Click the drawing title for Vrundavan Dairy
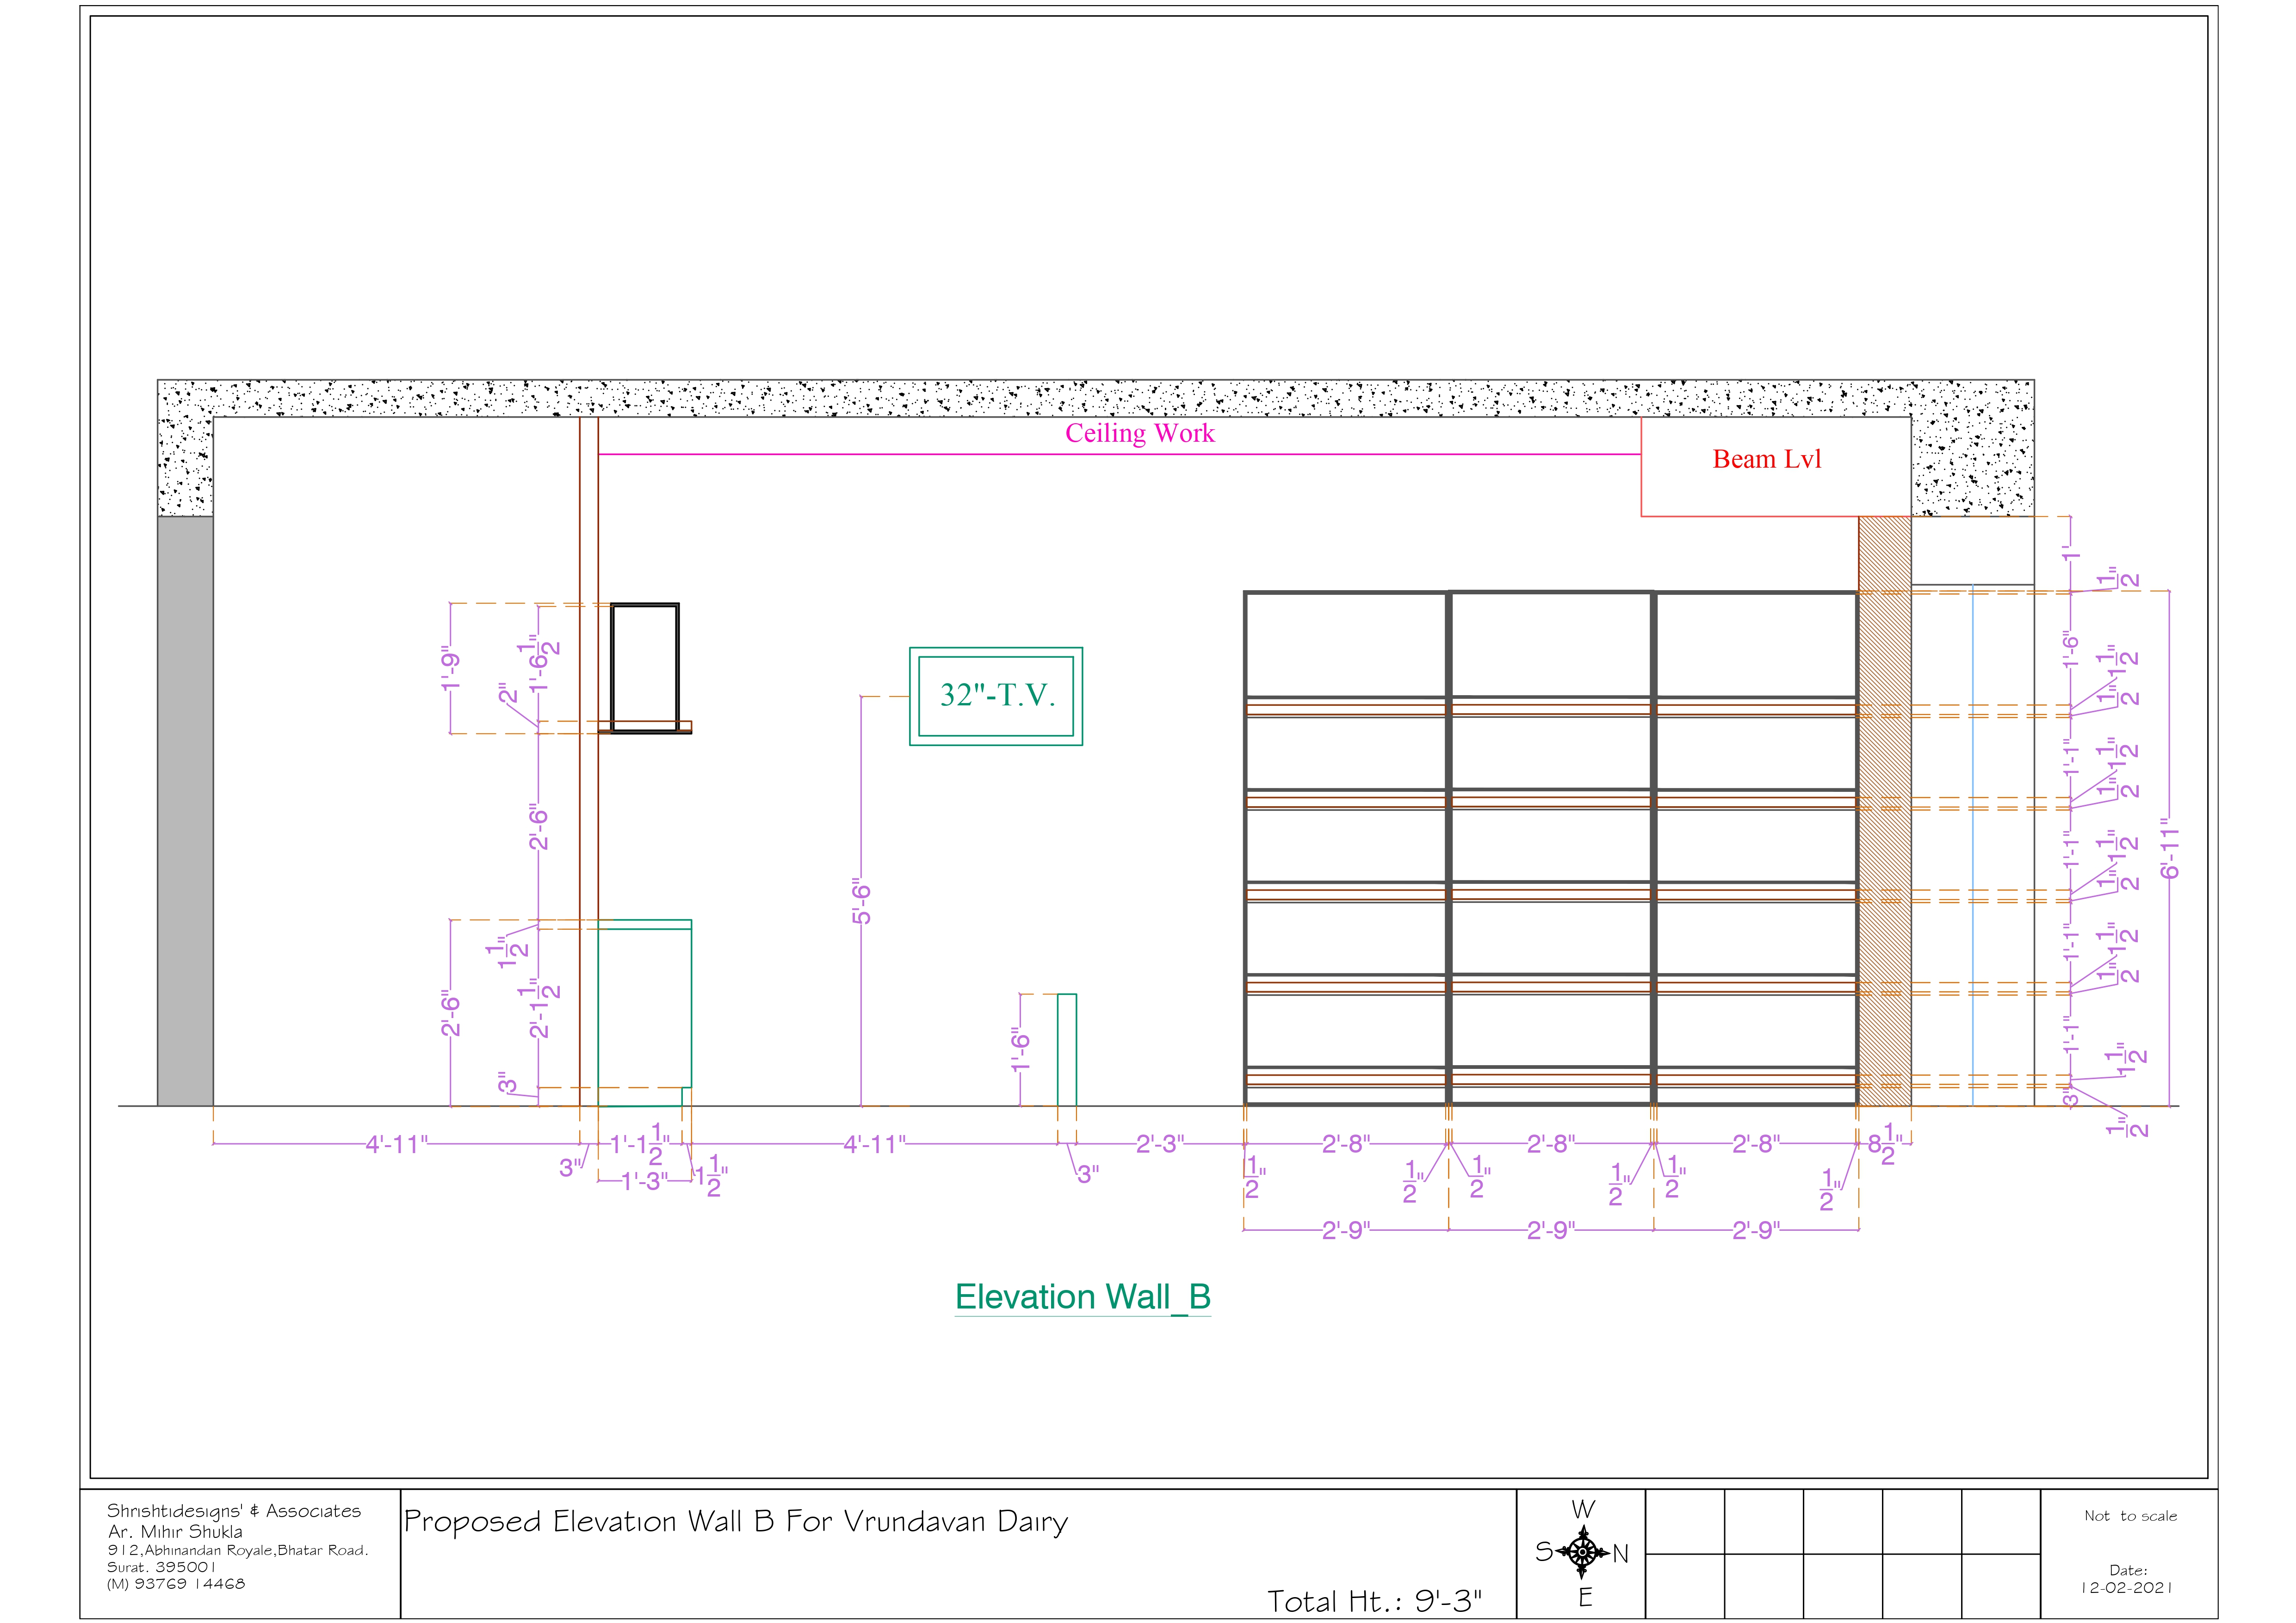The height and width of the screenshot is (1623, 2296). coord(736,1522)
